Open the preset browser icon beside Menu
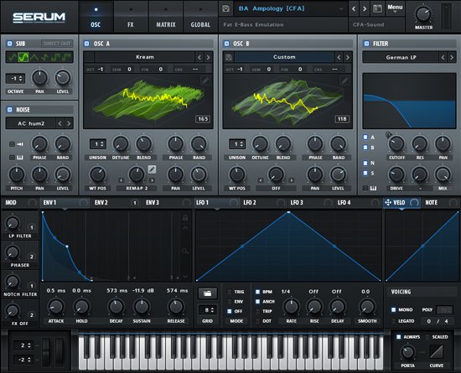 pos(377,8)
